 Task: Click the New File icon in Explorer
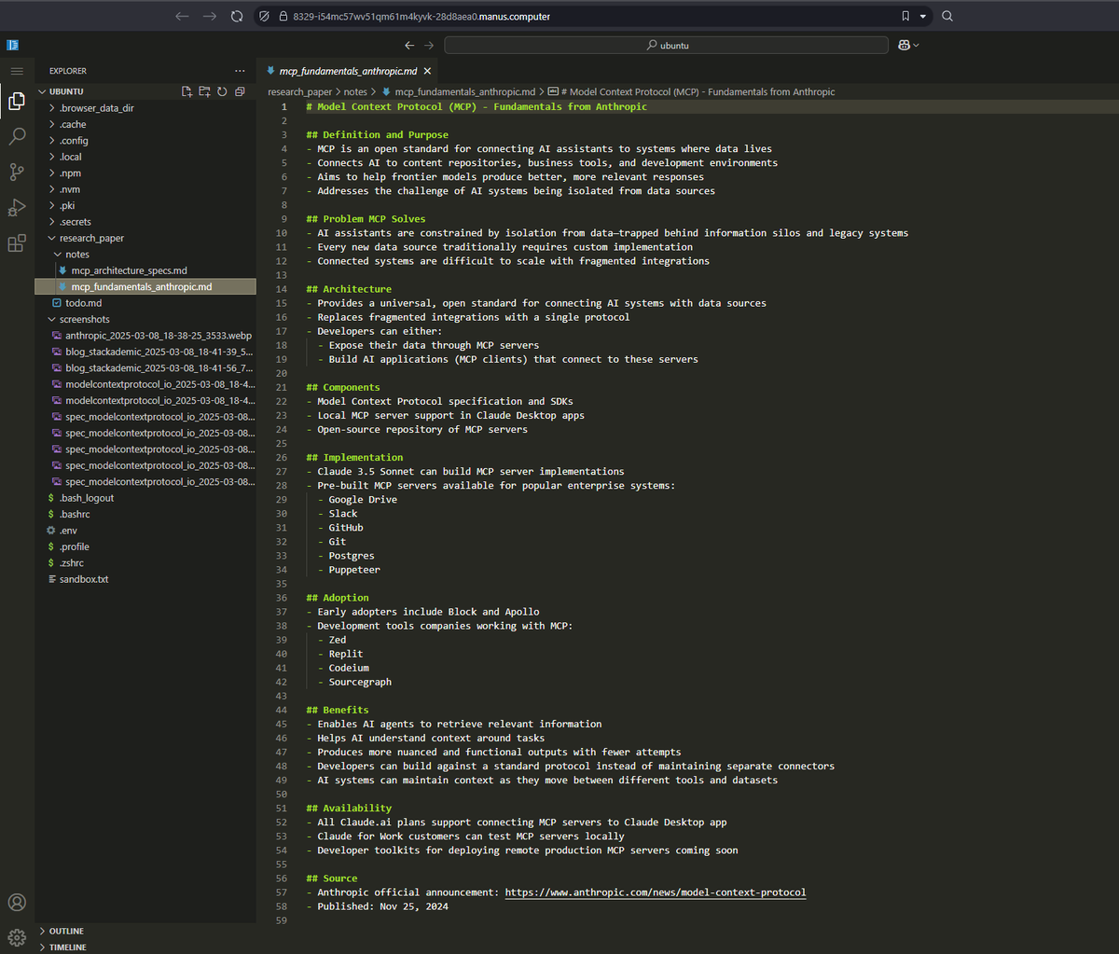pyautogui.click(x=186, y=91)
